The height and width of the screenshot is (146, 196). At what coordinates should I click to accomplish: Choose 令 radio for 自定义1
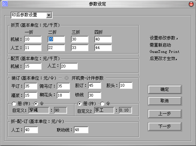click(x=36, y=104)
